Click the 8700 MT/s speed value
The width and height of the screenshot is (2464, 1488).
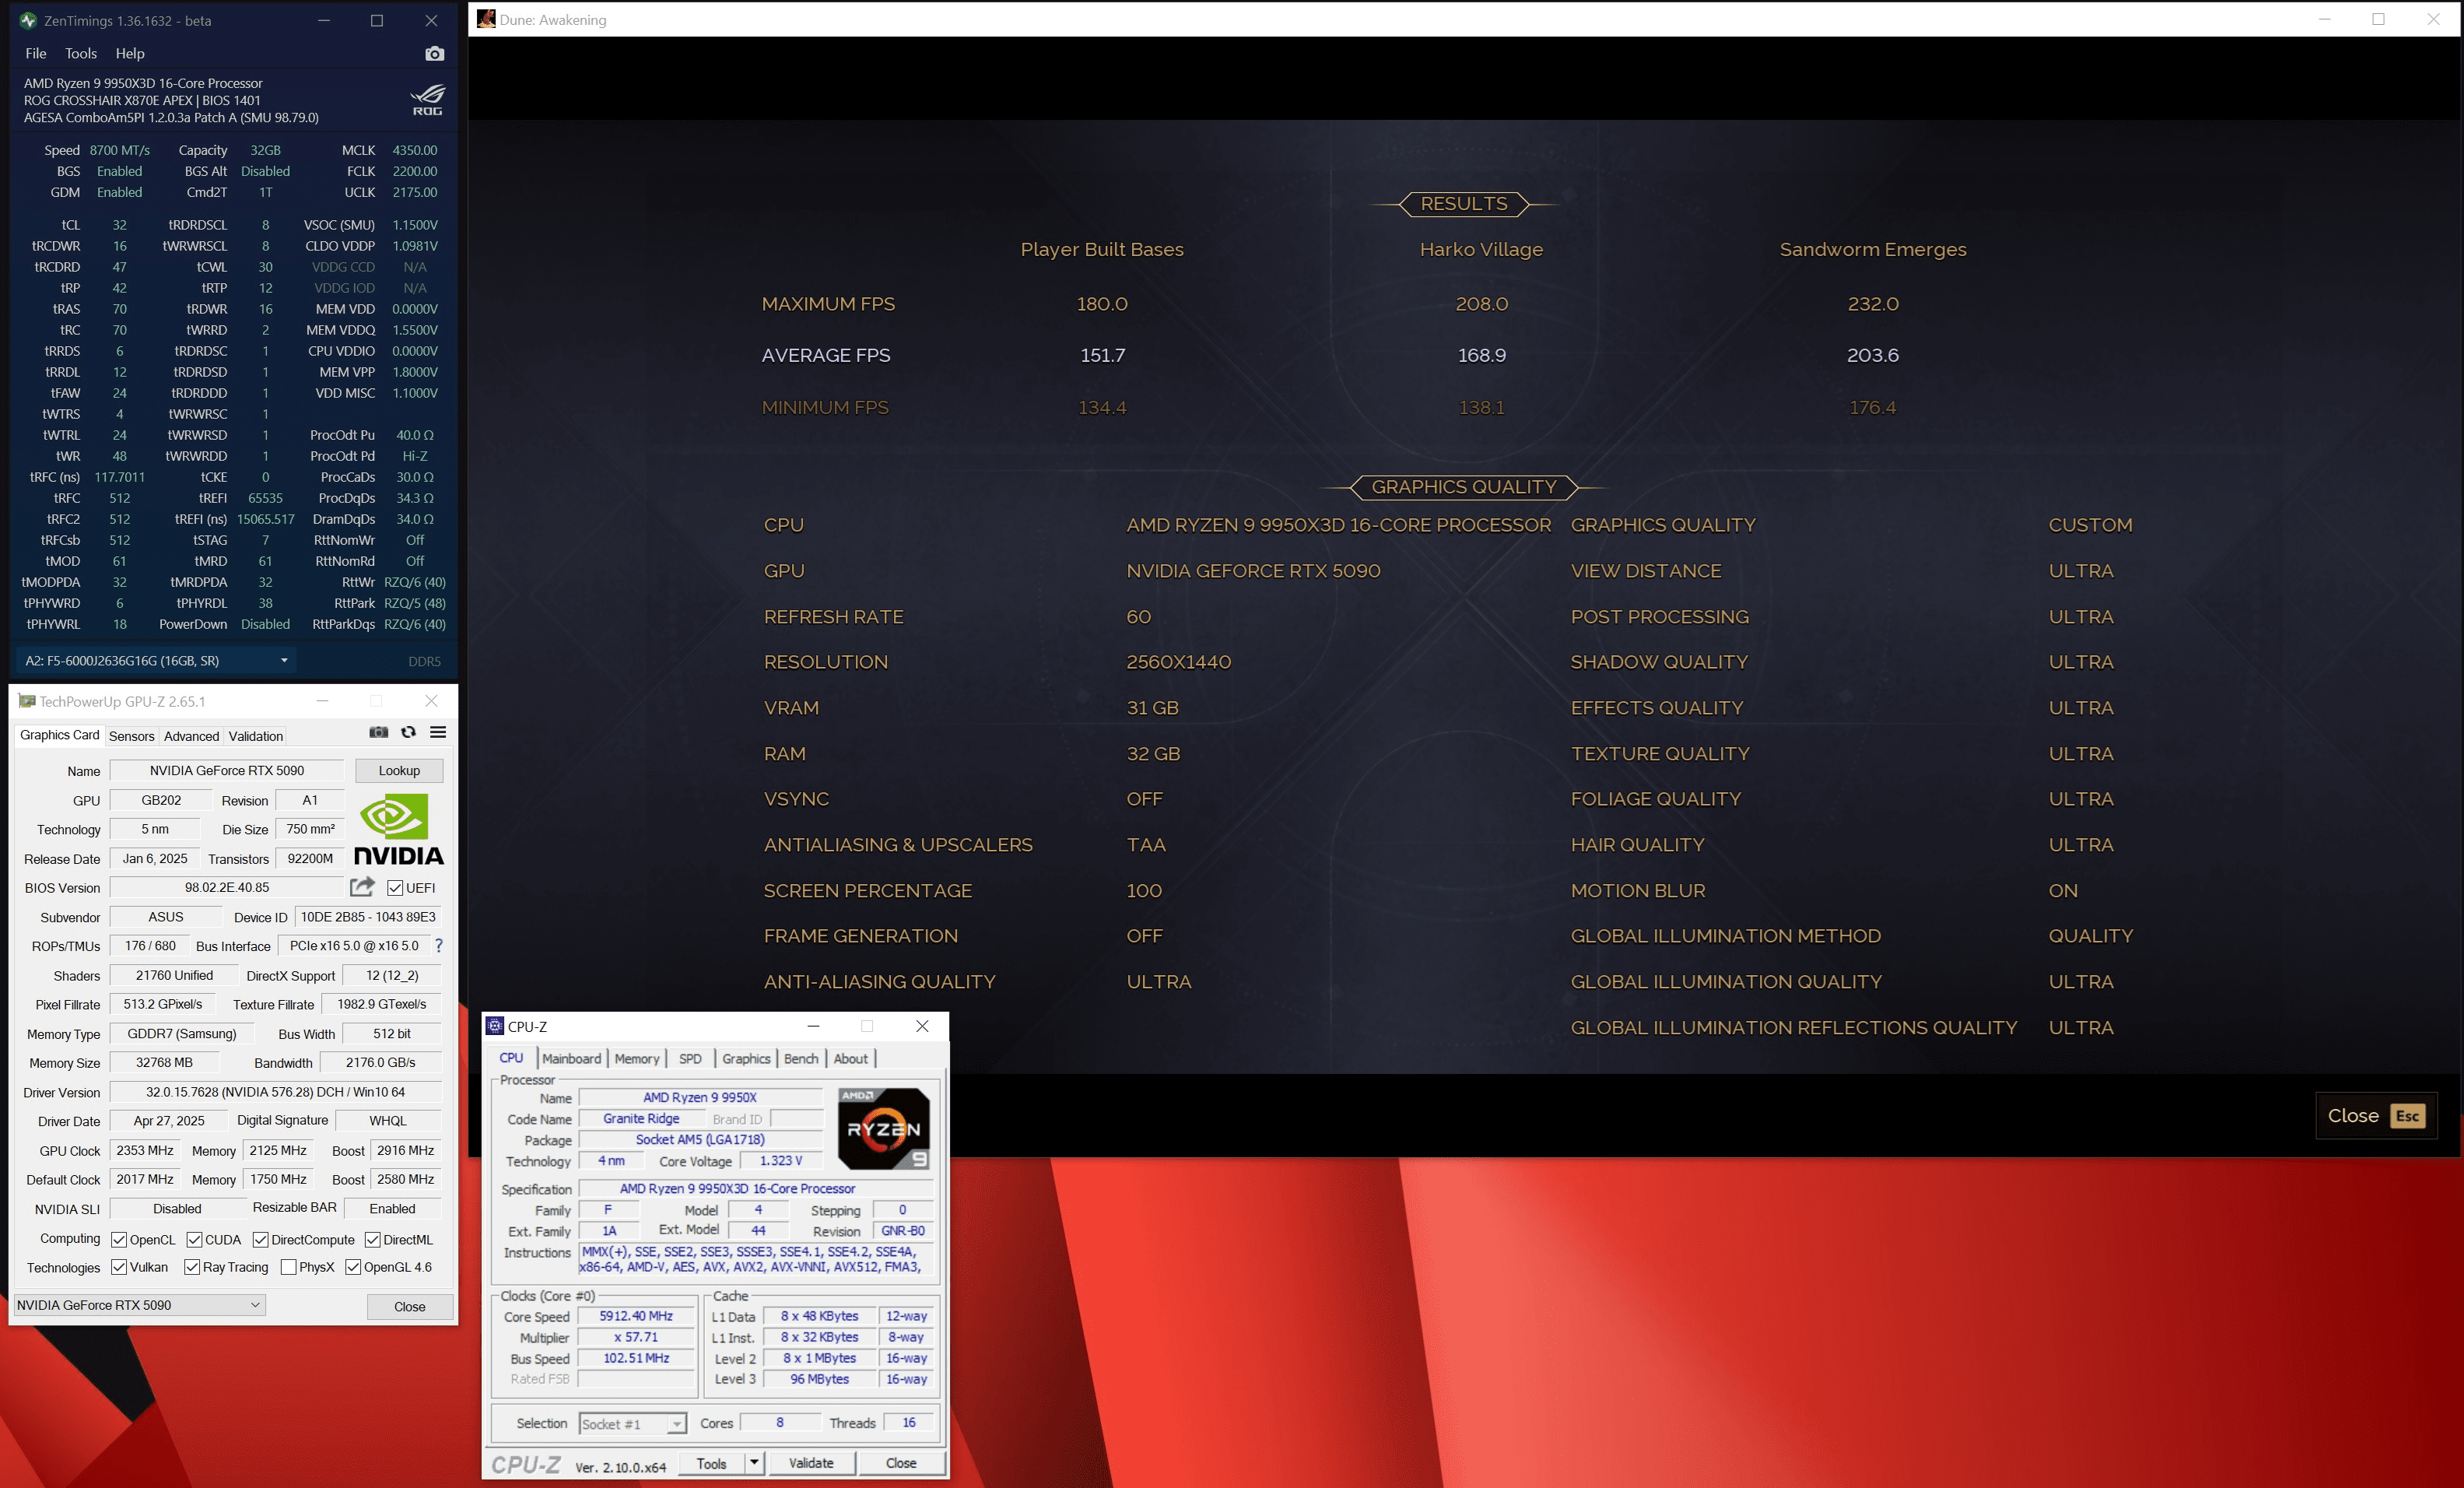tap(120, 150)
